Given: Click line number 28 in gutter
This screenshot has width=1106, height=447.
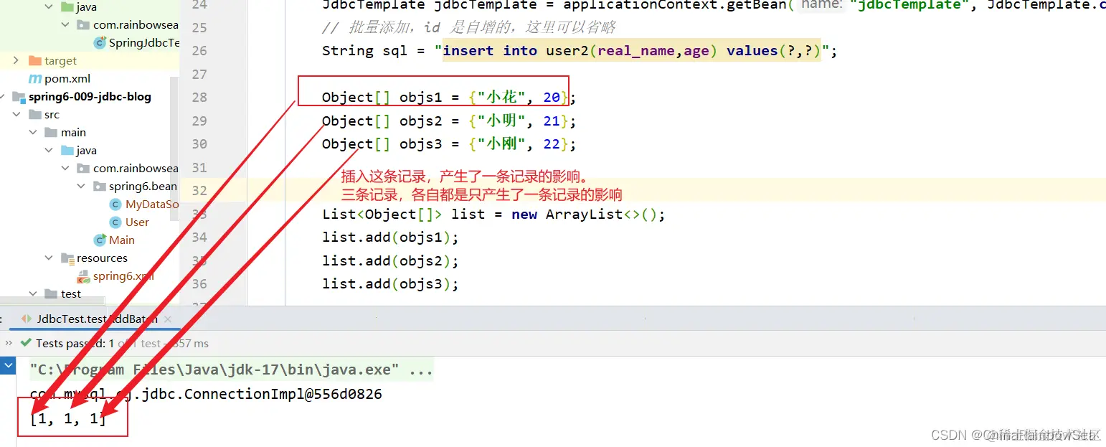Looking at the screenshot, I should (x=199, y=98).
